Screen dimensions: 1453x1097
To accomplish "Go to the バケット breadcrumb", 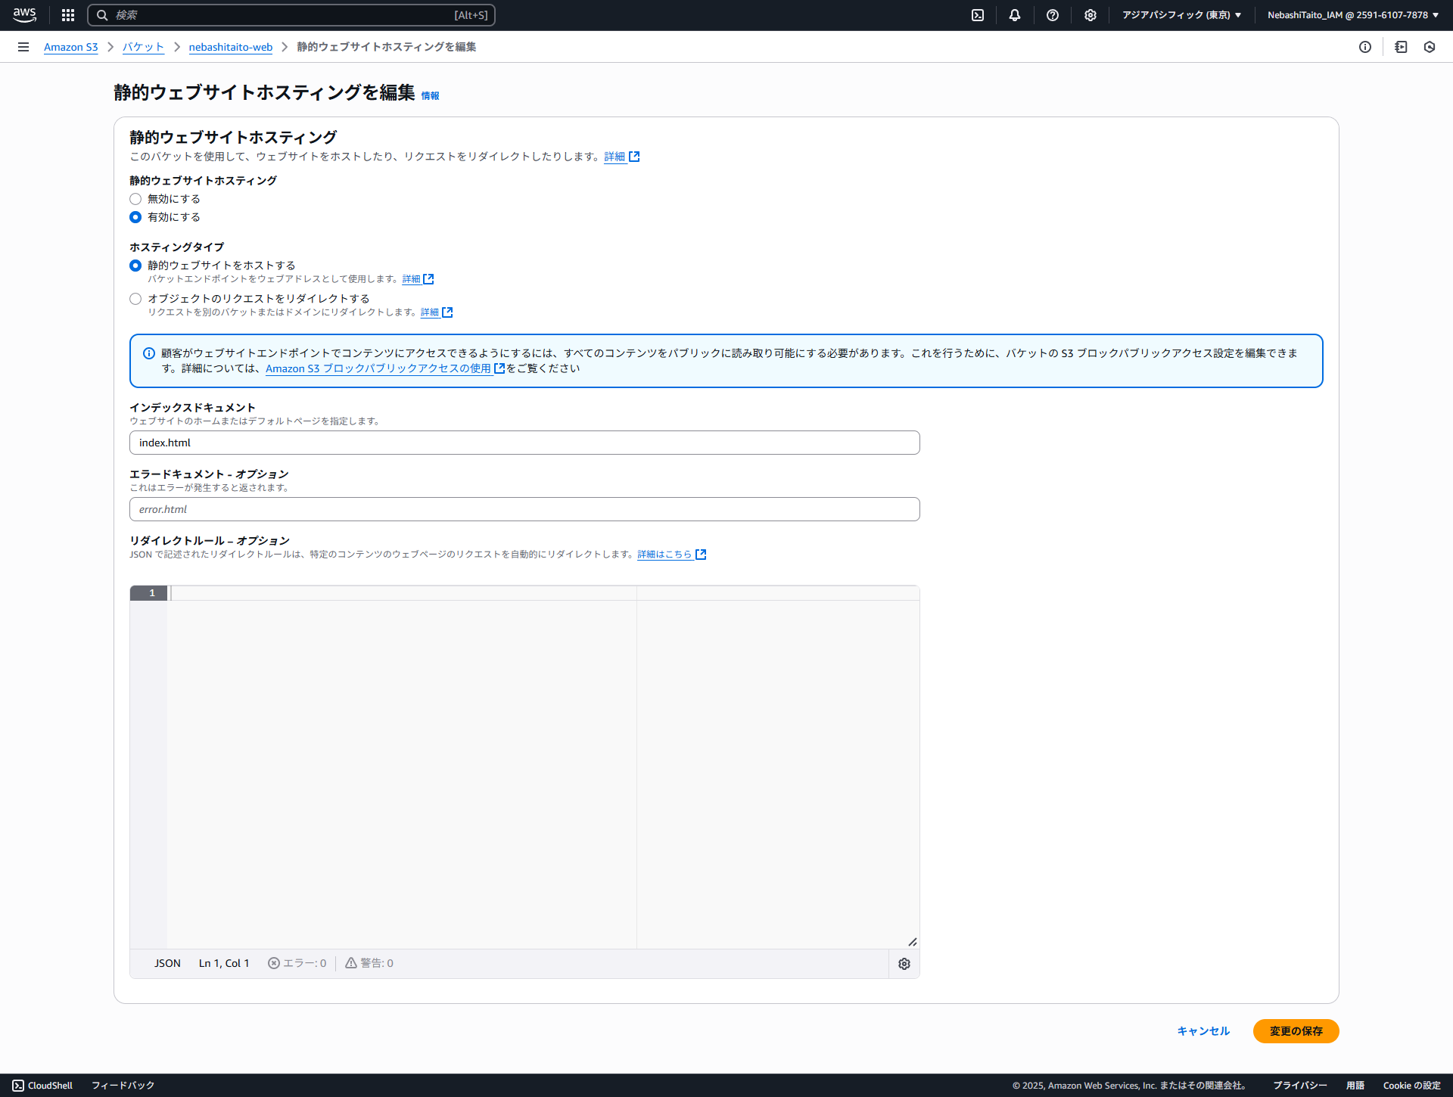I will coord(143,47).
